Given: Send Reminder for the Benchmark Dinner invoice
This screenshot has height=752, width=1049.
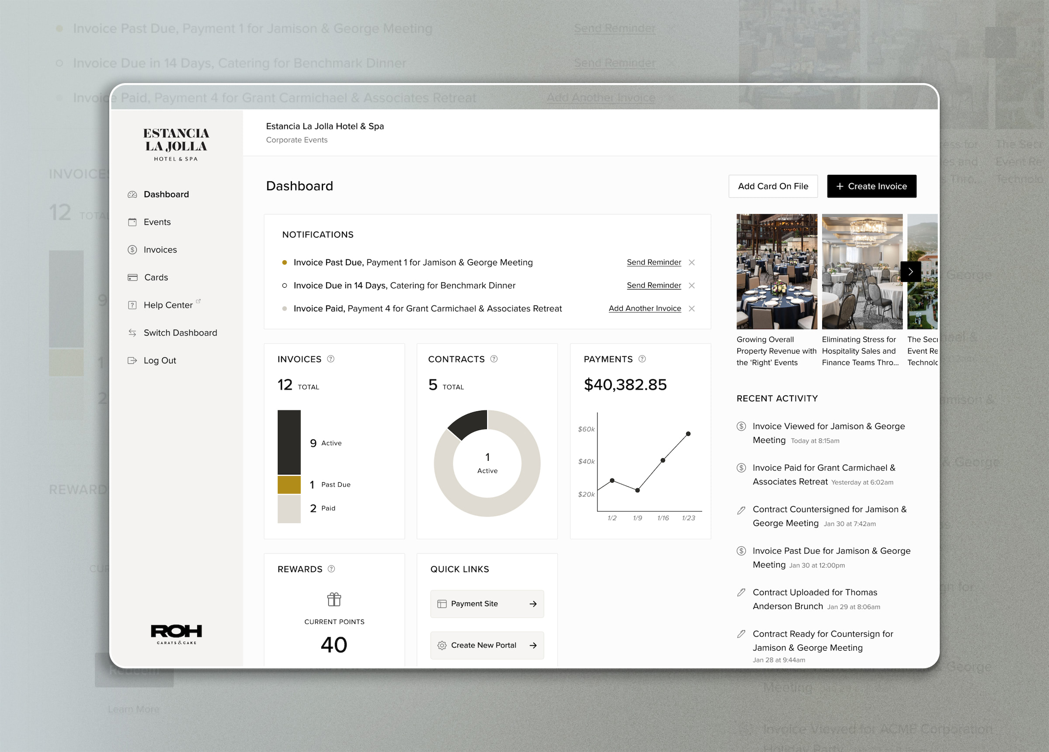Looking at the screenshot, I should point(653,285).
